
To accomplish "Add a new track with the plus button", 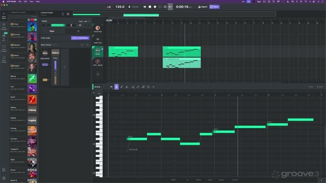I will [98, 74].
